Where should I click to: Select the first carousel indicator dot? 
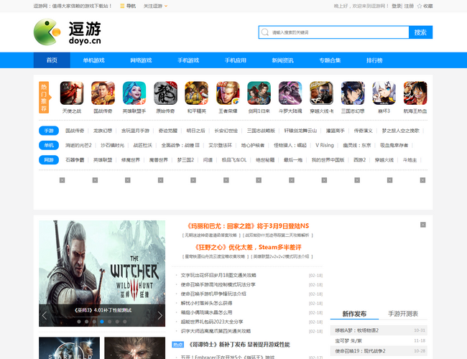(x=79, y=322)
